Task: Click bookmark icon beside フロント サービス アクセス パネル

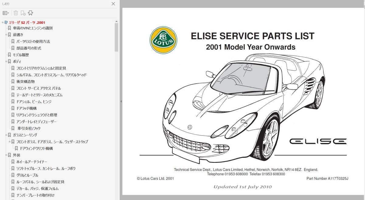Action: (x=13, y=88)
